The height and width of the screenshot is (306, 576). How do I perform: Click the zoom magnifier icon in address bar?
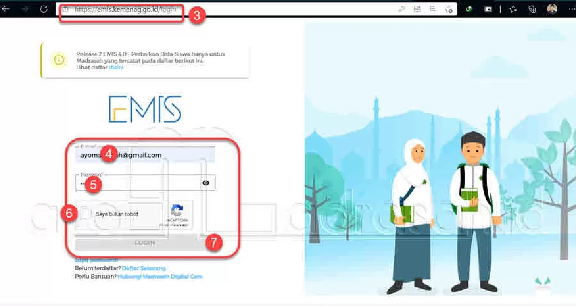pyautogui.click(x=433, y=9)
